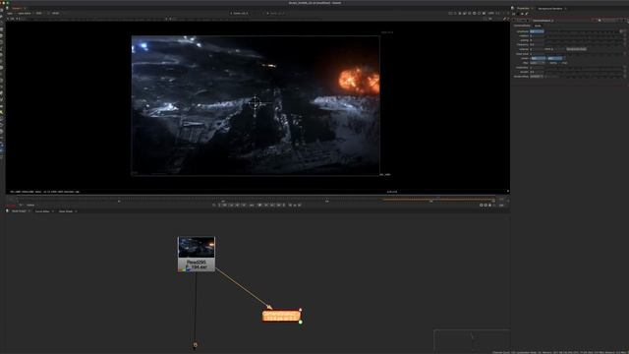Viewport: 629px width, 354px height.
Task: Open the Properties tab in right panel
Action: [x=523, y=8]
